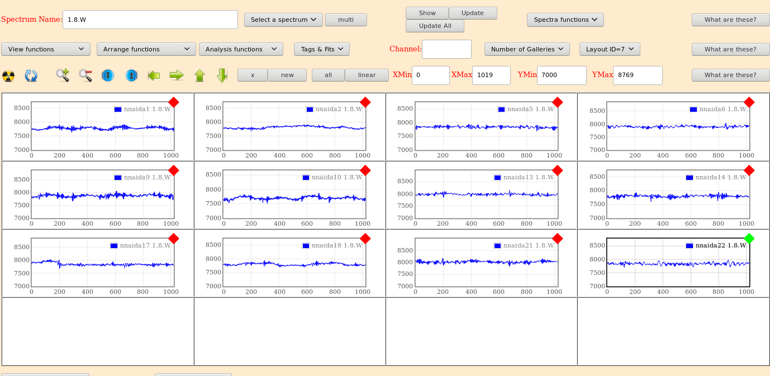Shift view with the green left arrow

pyautogui.click(x=154, y=75)
